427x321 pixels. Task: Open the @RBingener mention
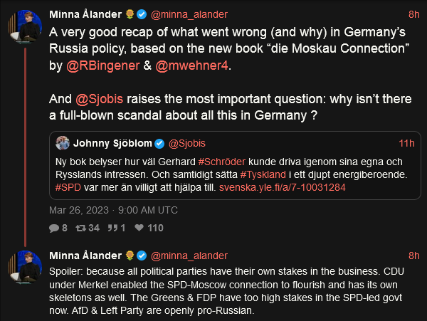click(x=103, y=65)
